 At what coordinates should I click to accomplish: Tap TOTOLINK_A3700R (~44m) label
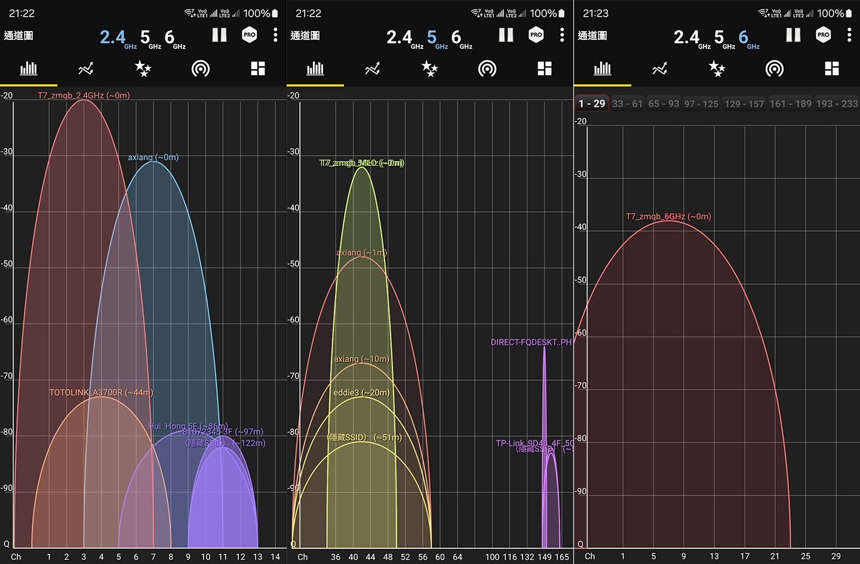[101, 393]
